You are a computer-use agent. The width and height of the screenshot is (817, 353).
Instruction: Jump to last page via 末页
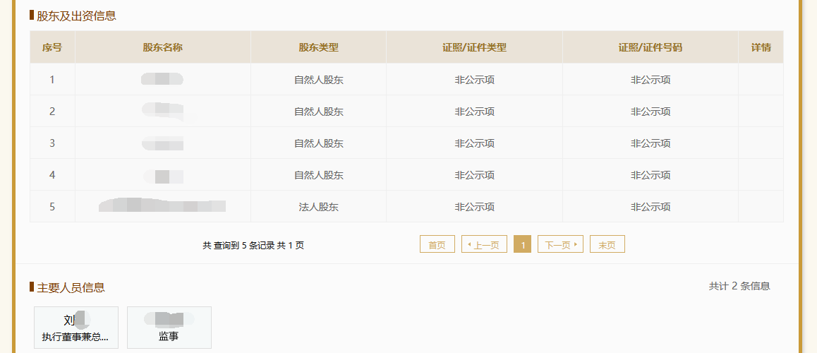(607, 244)
